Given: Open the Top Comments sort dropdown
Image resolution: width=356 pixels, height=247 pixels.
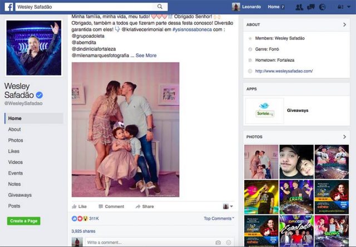Looking at the screenshot, I should pos(219,219).
